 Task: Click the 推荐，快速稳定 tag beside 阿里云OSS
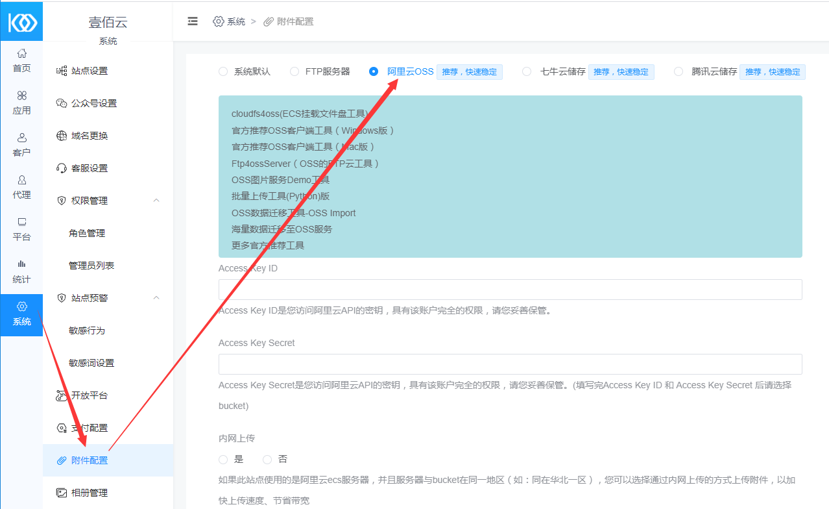470,72
